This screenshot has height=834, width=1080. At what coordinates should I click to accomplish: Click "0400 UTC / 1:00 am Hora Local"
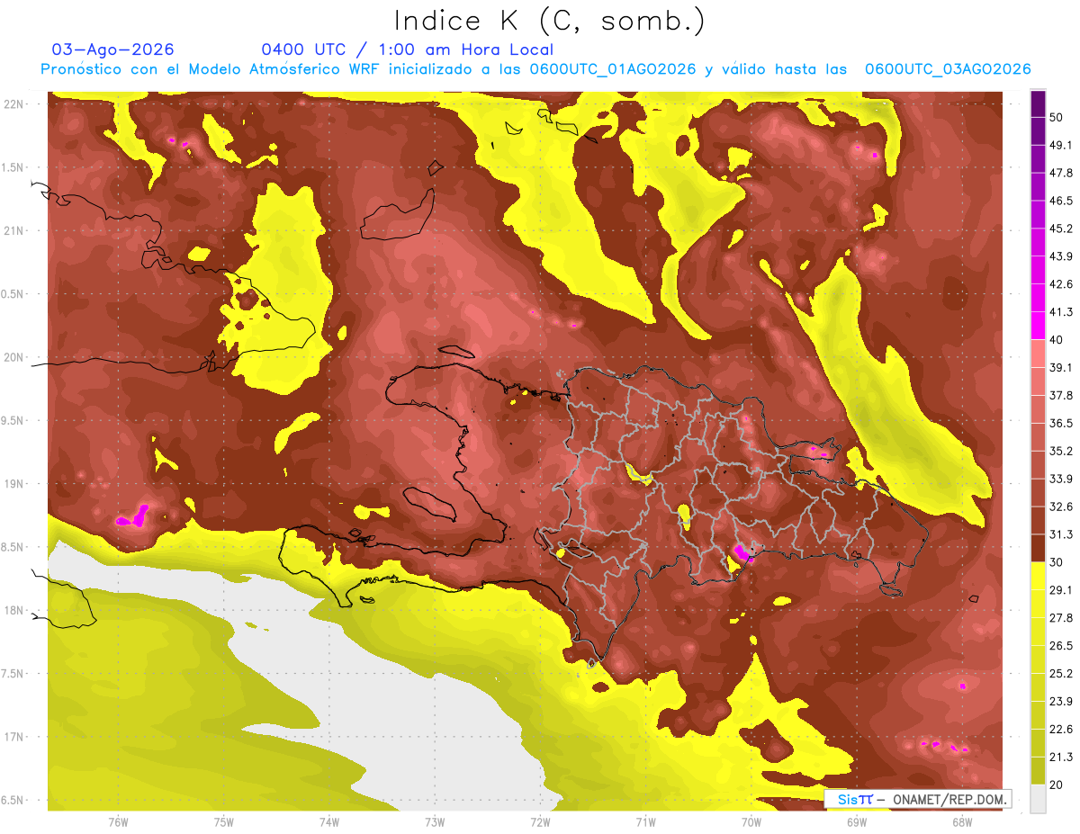click(x=408, y=49)
